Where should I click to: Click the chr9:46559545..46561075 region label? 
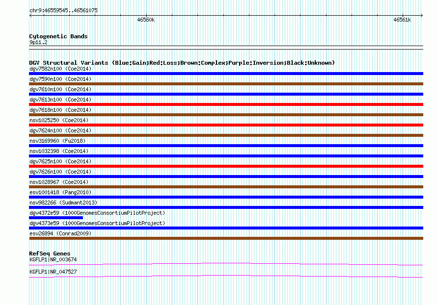tap(63, 10)
